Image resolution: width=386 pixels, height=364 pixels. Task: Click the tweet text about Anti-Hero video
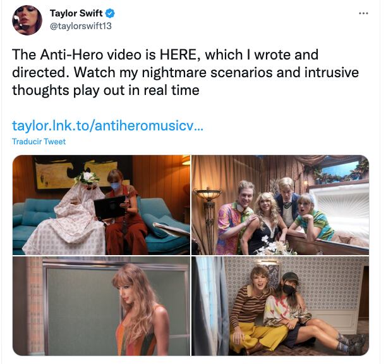click(185, 72)
